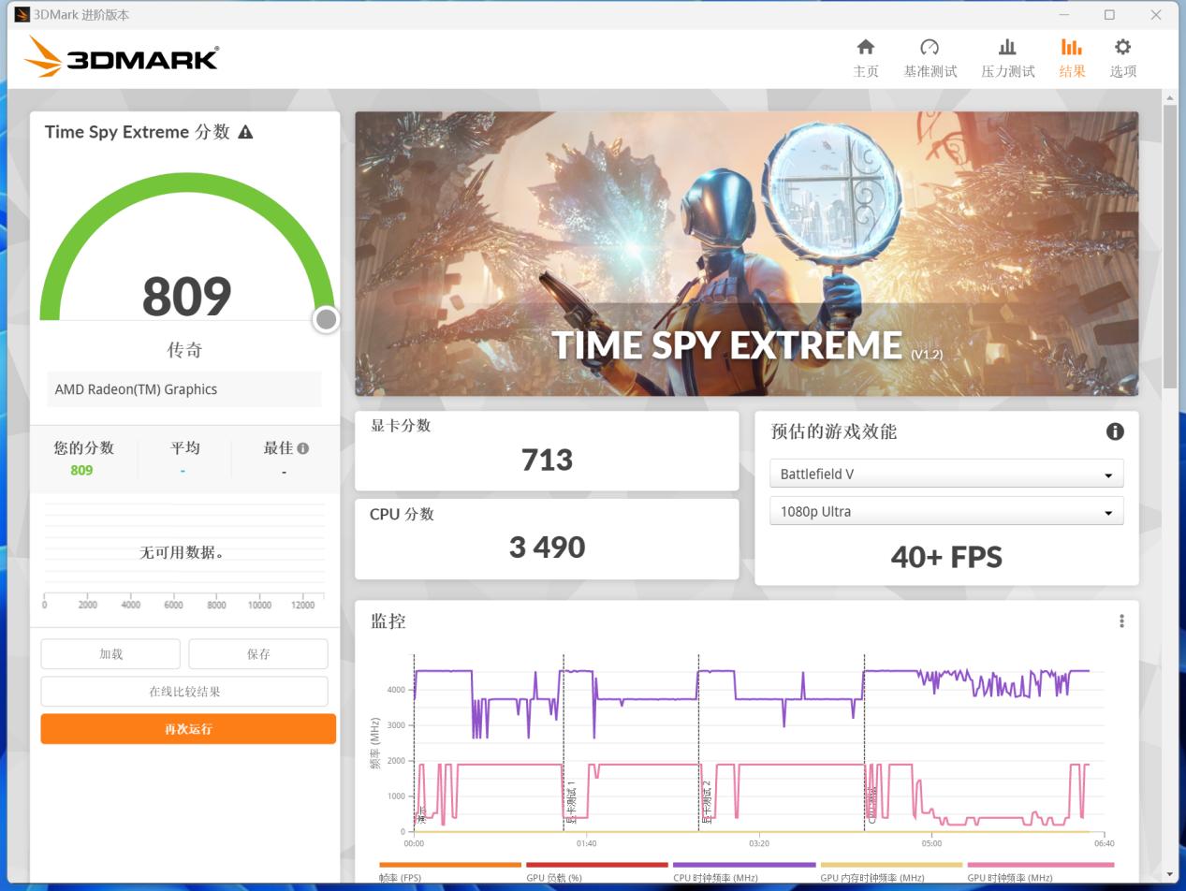Click the 传奇 label under the score
The width and height of the screenshot is (1186, 891).
point(184,350)
